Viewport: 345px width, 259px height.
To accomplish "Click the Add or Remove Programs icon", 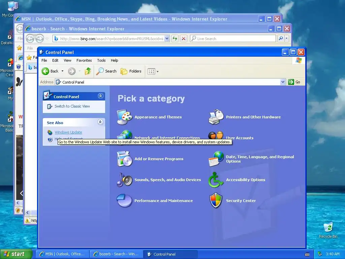I will click(125, 159).
